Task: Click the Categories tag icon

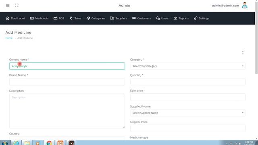Action: tap(88, 18)
